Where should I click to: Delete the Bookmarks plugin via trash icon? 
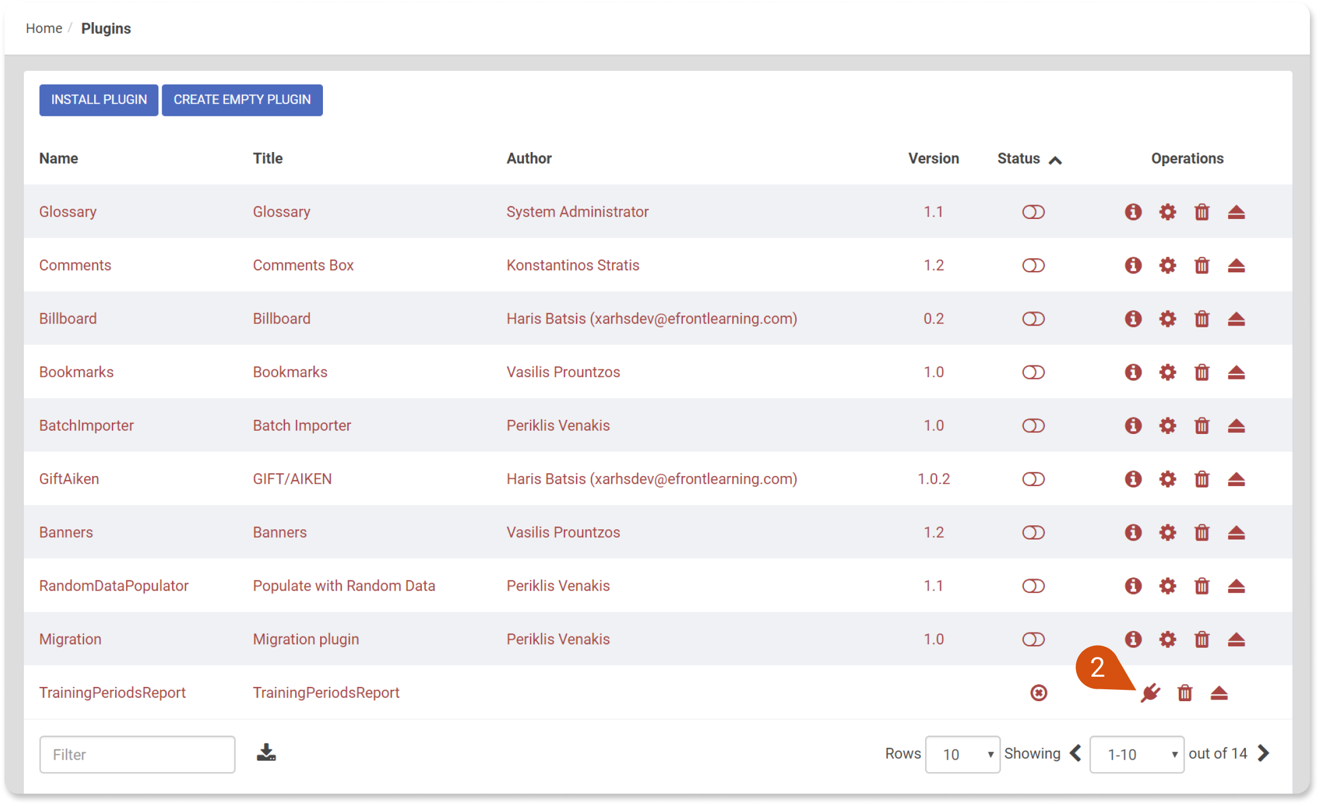1202,372
